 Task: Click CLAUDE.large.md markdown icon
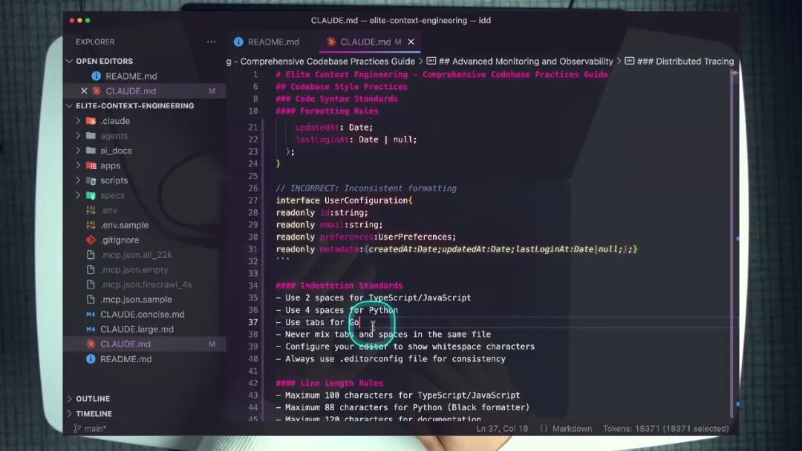tap(91, 329)
